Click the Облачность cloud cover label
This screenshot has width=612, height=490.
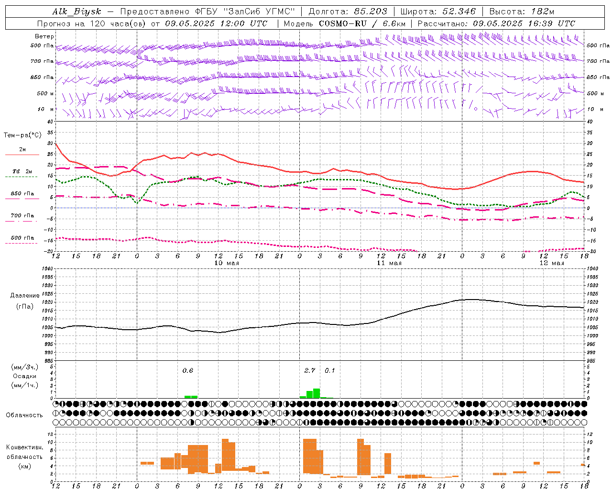pos(24,415)
